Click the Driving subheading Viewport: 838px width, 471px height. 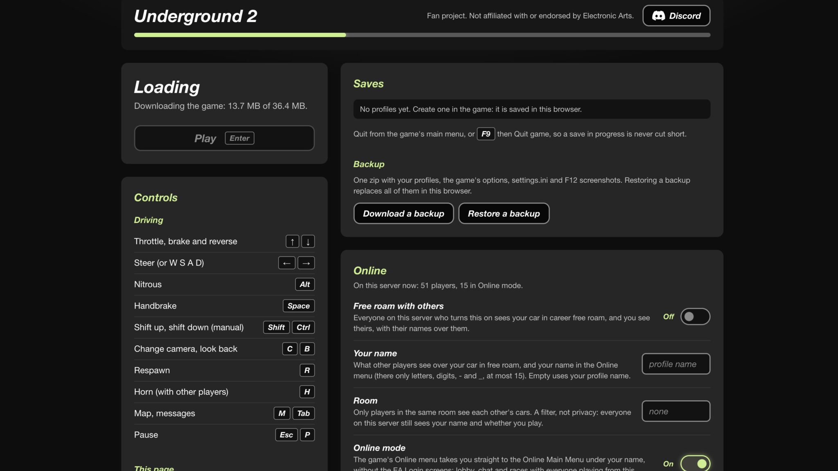[x=149, y=220]
